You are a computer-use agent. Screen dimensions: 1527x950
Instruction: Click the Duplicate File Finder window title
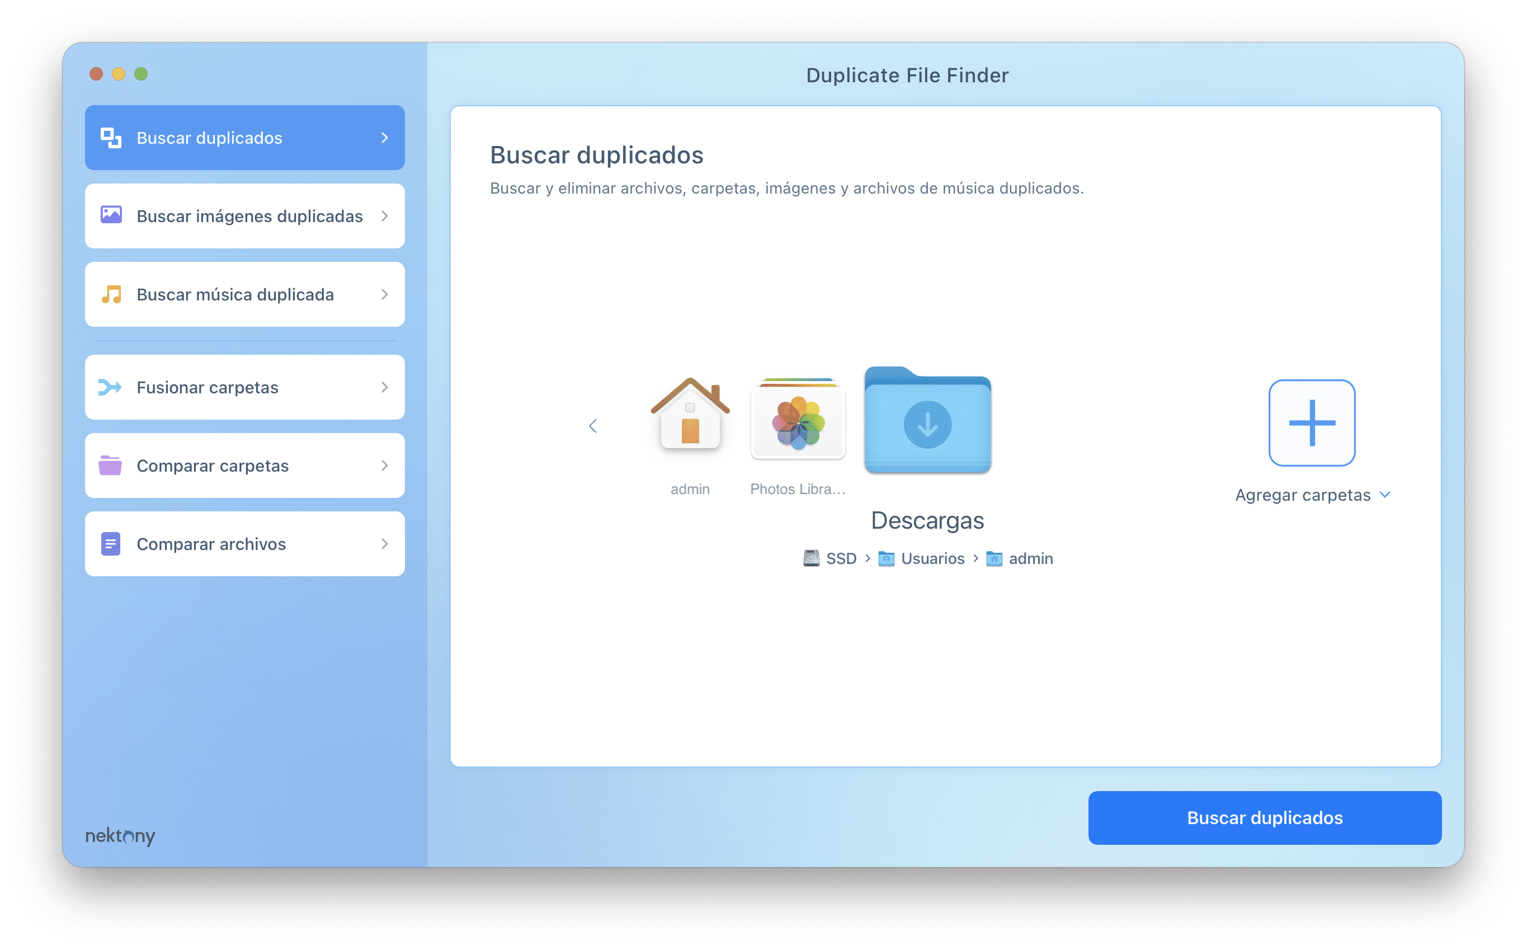pos(907,75)
